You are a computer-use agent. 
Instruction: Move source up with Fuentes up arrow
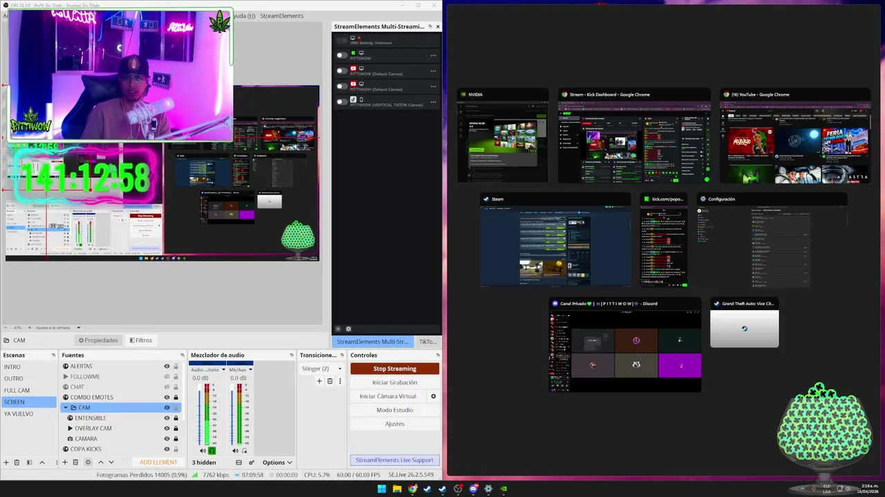pyautogui.click(x=100, y=462)
